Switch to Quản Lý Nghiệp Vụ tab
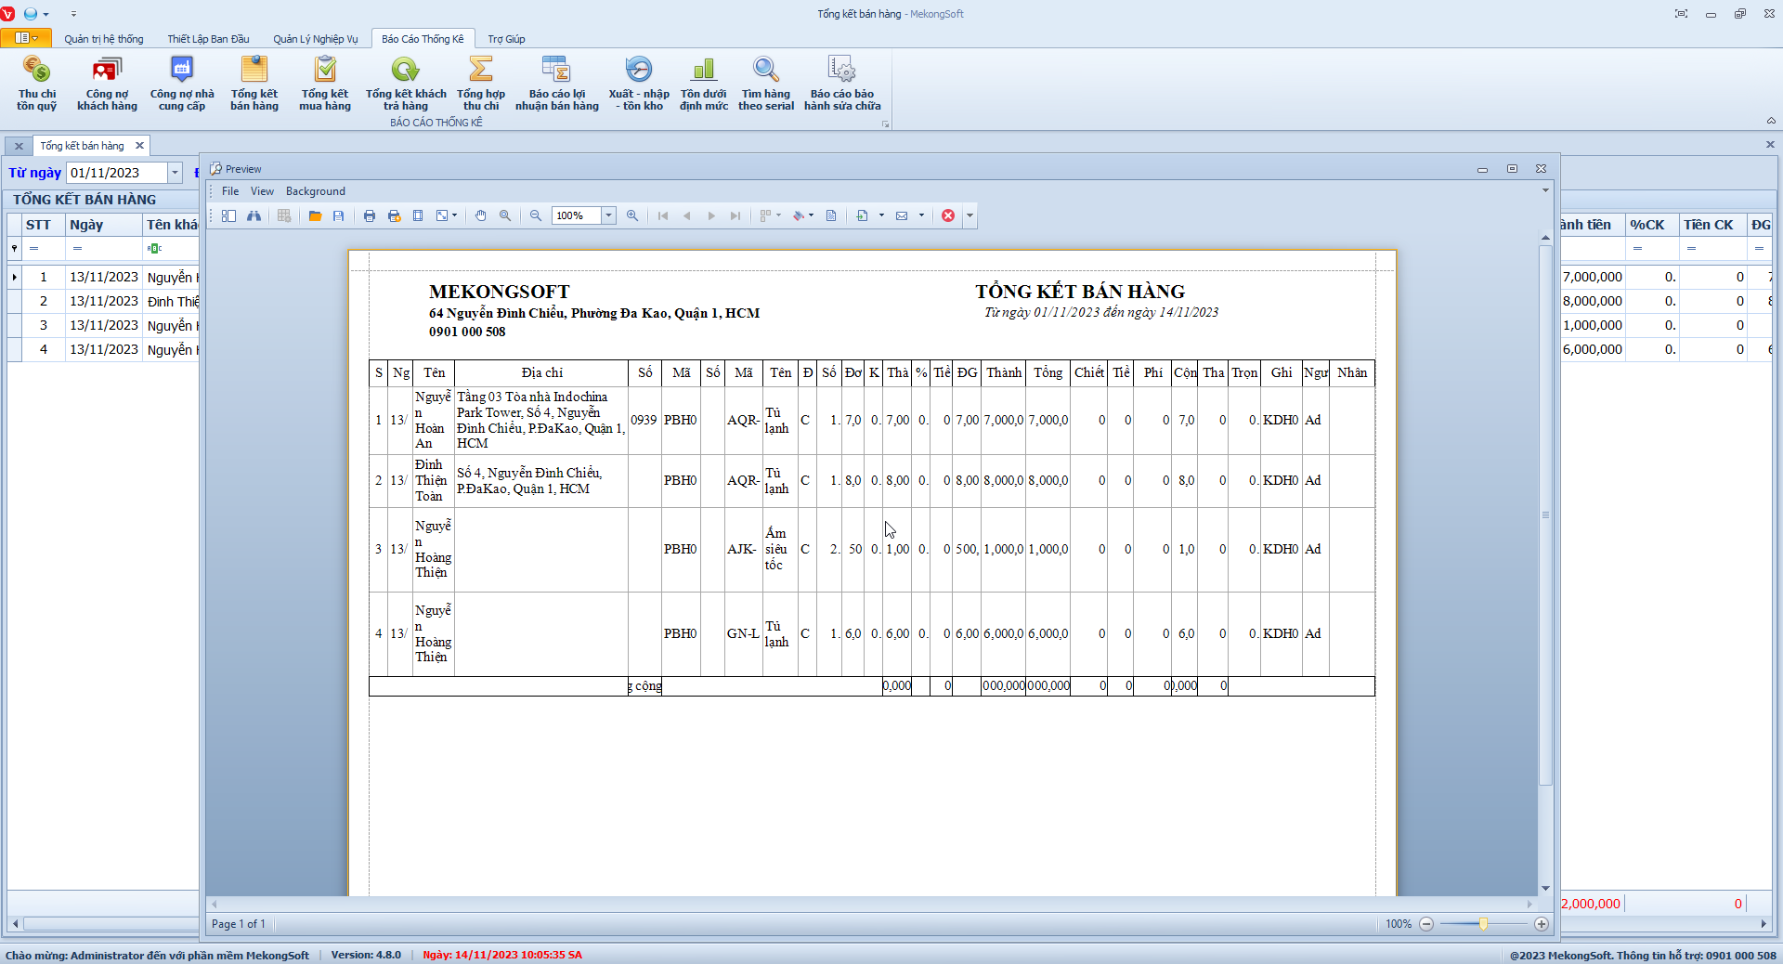The width and height of the screenshot is (1783, 964). point(315,39)
